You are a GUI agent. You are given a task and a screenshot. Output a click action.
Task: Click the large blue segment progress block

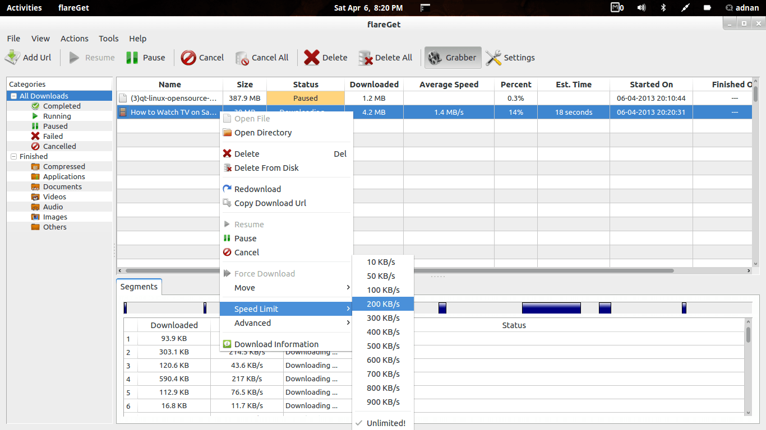pos(551,308)
